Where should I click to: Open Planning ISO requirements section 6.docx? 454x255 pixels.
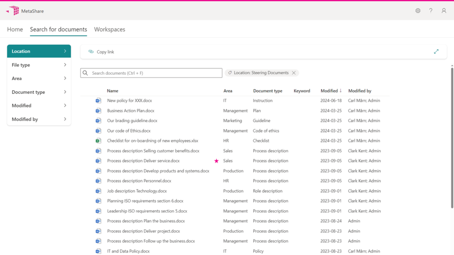(145, 201)
